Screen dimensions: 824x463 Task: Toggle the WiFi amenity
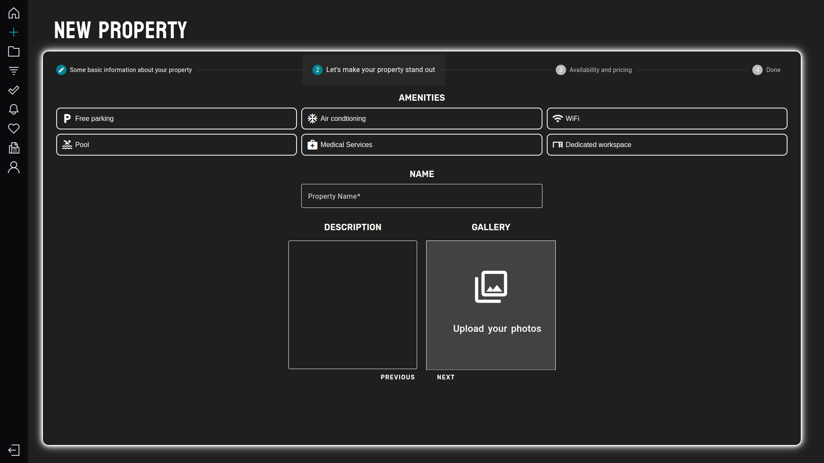666,118
